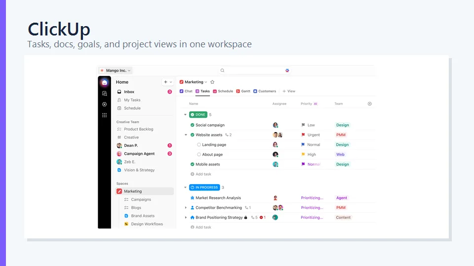The width and height of the screenshot is (474, 266).
Task: Click the search magnifier icon
Action: pyautogui.click(x=222, y=70)
